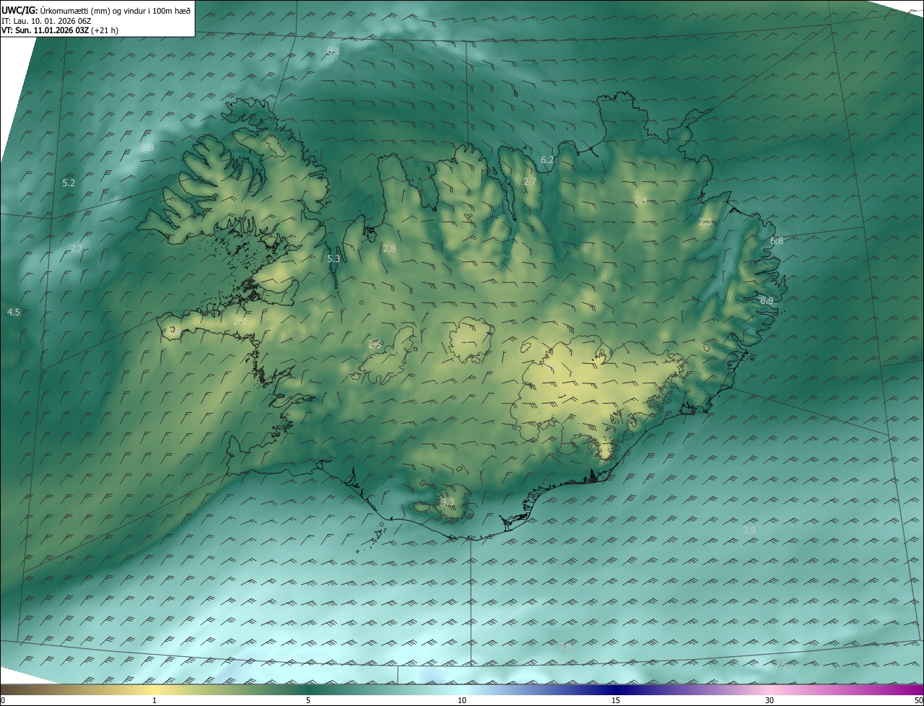Click the 2.4 value on the map
This screenshot has width=924, height=706.
[640, 200]
